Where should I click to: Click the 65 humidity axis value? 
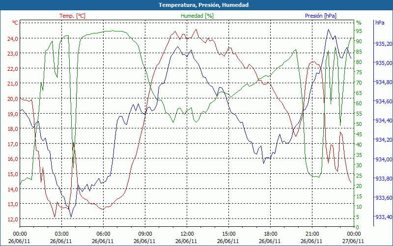(x=359, y=93)
